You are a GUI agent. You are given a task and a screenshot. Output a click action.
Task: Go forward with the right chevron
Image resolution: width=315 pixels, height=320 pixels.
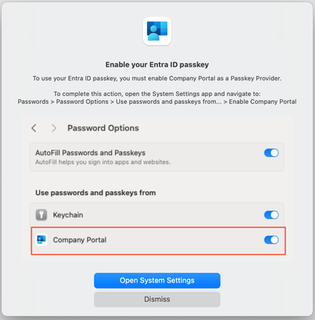(54, 128)
